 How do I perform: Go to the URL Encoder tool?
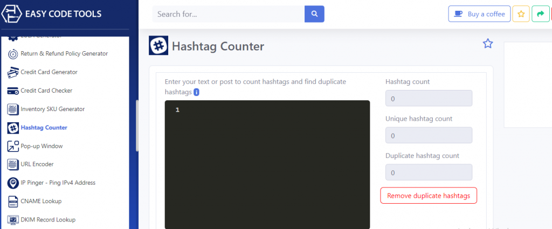click(37, 164)
